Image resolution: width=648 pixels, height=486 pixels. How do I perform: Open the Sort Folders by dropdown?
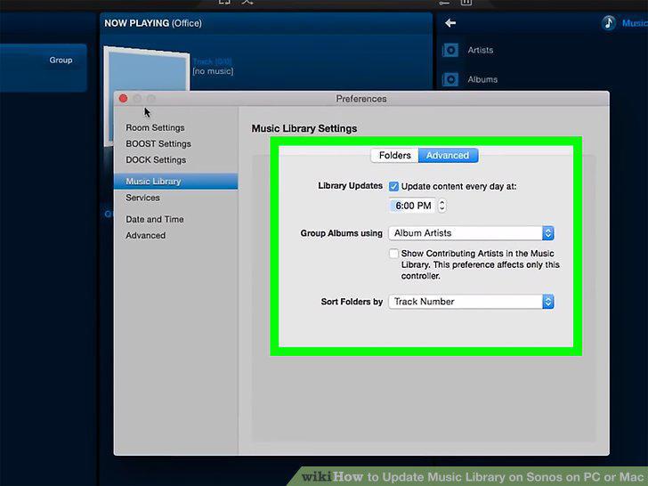pos(471,302)
